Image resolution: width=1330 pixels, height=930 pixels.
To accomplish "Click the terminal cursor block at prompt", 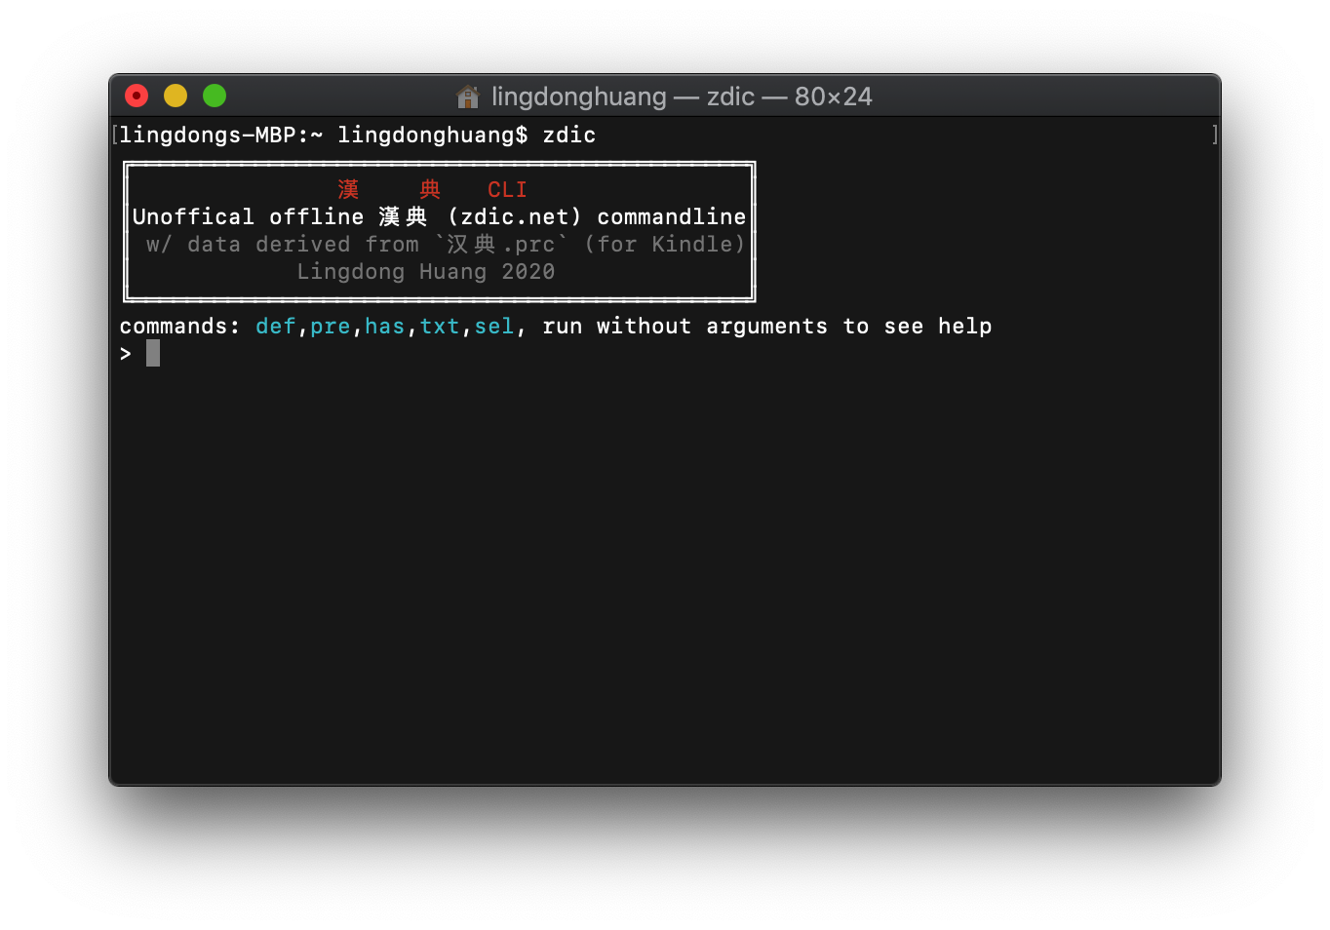I will pyautogui.click(x=153, y=353).
